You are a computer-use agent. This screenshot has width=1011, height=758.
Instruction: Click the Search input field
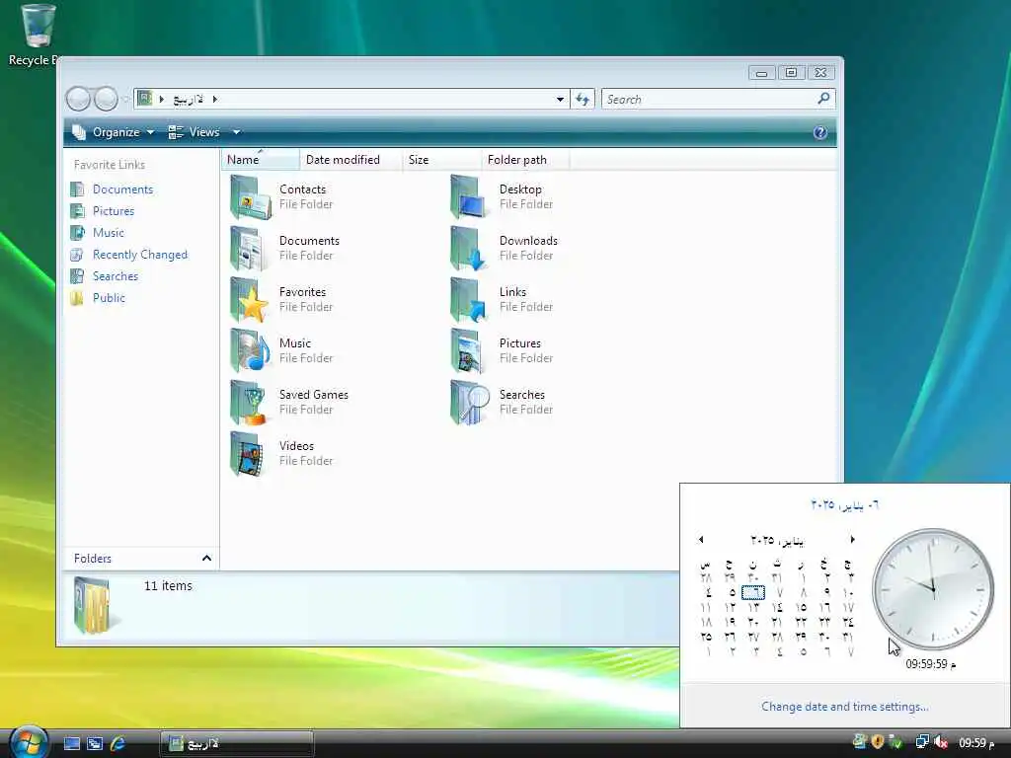click(709, 100)
